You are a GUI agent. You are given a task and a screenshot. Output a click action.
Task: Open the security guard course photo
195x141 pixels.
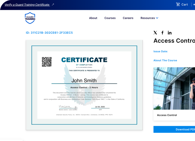coord(174,88)
